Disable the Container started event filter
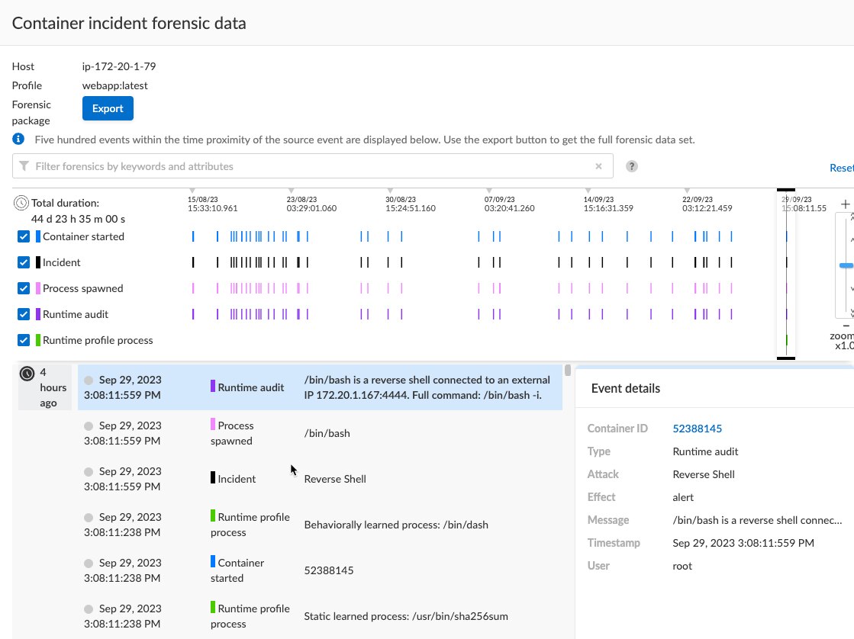The image size is (854, 639). coord(22,236)
